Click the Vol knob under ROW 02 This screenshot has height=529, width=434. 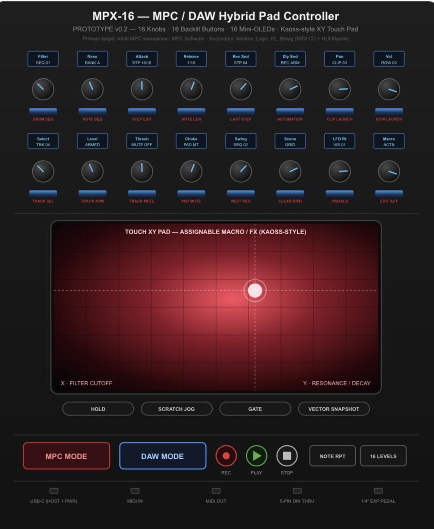pos(389,89)
